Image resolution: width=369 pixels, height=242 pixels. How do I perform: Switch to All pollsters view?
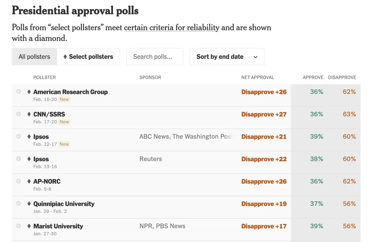point(34,57)
